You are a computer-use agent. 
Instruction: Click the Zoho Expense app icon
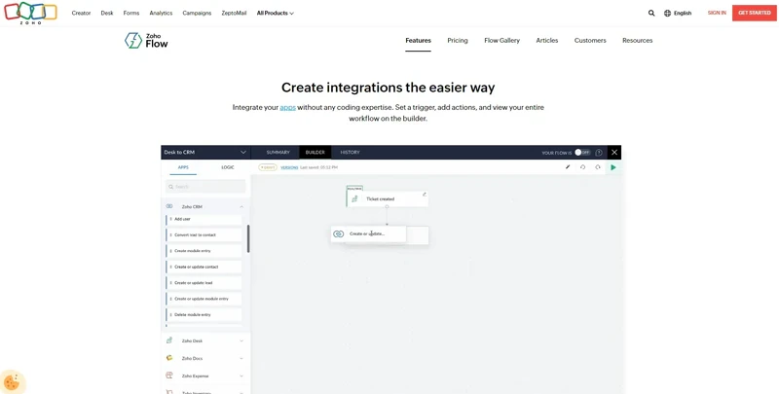169,376
